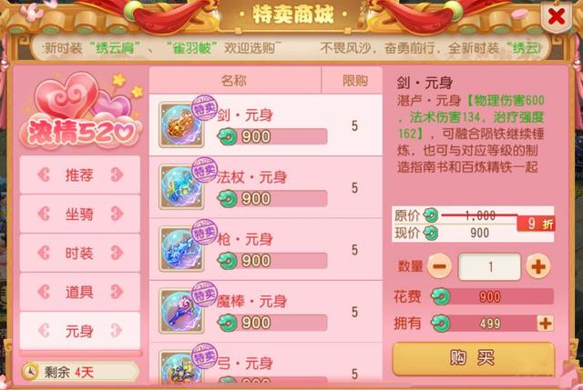Click the 浓情520 hearts event logo

point(81,111)
